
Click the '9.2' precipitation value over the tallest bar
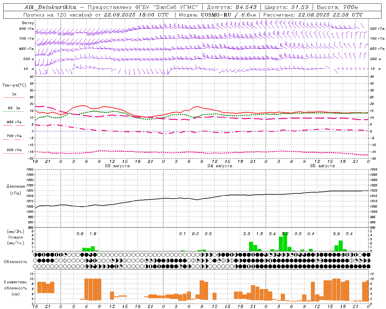(285, 234)
